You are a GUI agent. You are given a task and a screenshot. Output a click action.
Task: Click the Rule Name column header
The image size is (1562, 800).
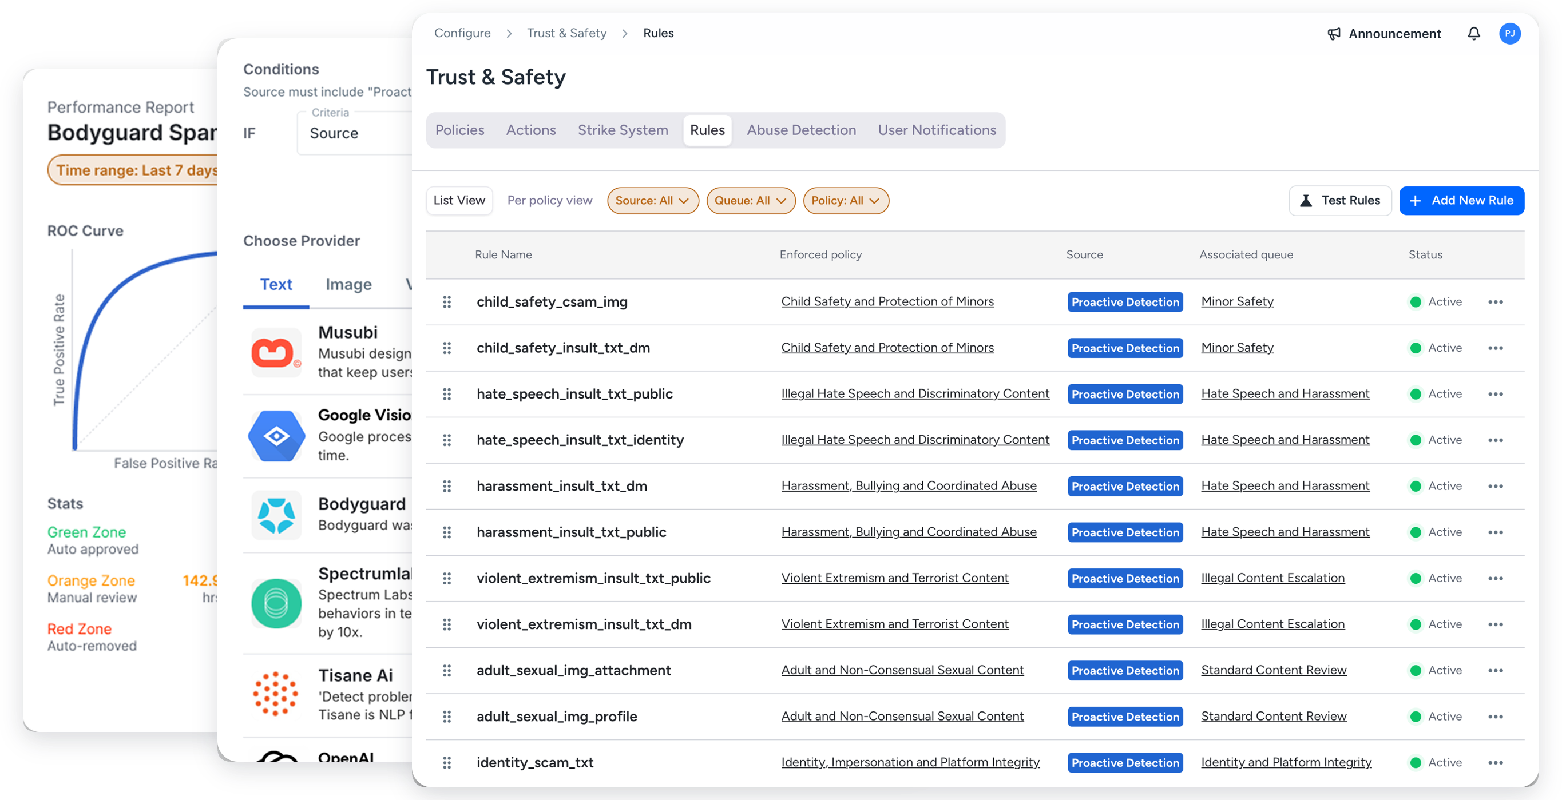[504, 254]
